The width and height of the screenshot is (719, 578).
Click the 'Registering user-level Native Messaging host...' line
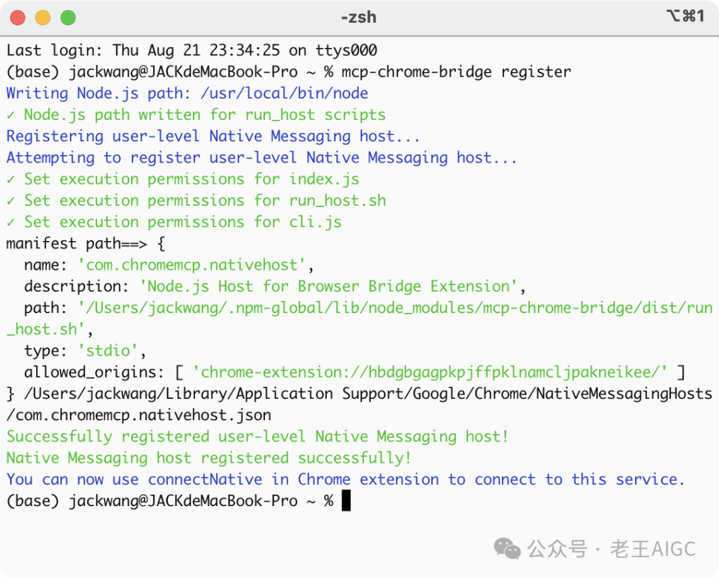tap(213, 137)
